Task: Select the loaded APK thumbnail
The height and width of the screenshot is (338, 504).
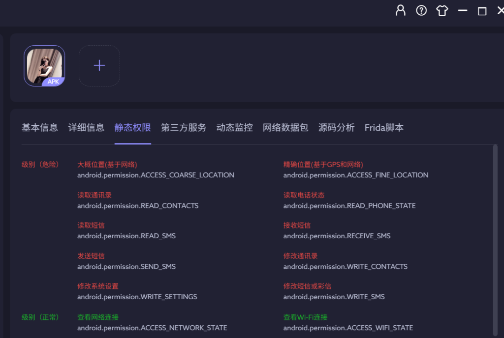Action: pos(44,66)
